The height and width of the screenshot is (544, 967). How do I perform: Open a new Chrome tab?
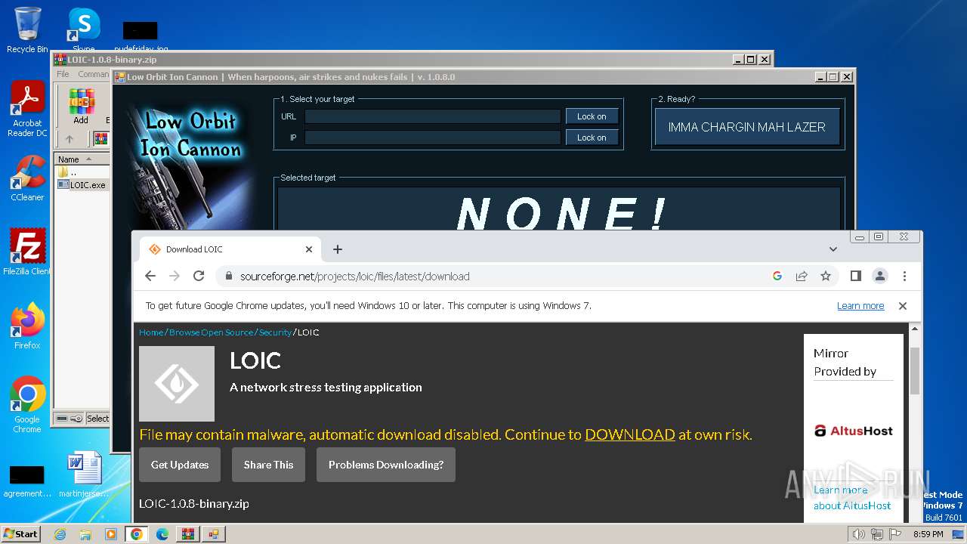click(338, 249)
